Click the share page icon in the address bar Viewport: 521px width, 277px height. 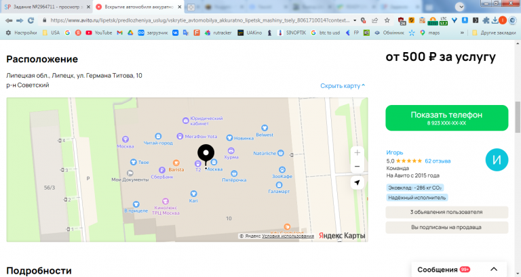click(x=374, y=20)
